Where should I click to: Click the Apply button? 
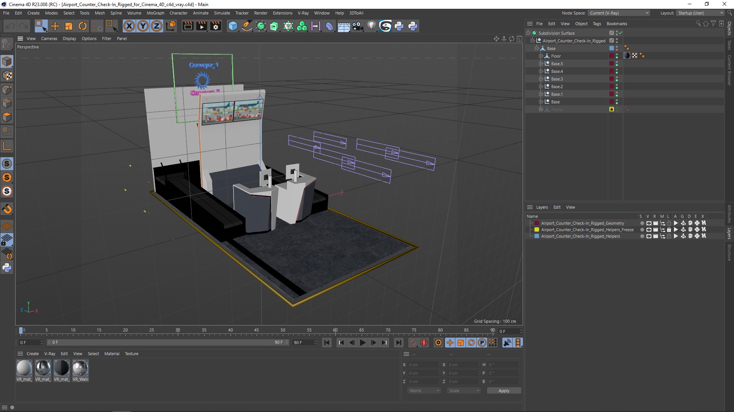504,391
